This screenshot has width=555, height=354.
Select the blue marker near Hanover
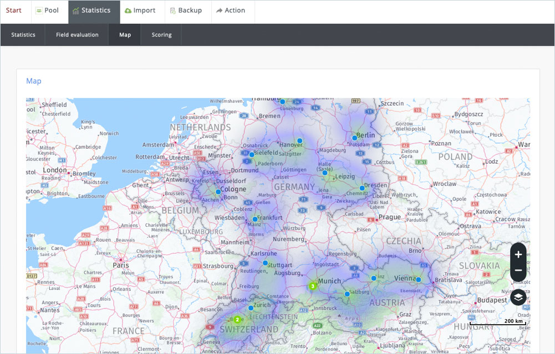[299, 140]
